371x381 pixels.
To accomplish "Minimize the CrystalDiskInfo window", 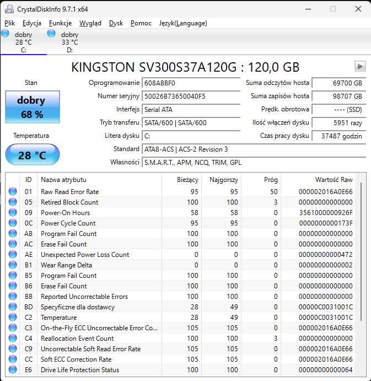I will point(308,9).
